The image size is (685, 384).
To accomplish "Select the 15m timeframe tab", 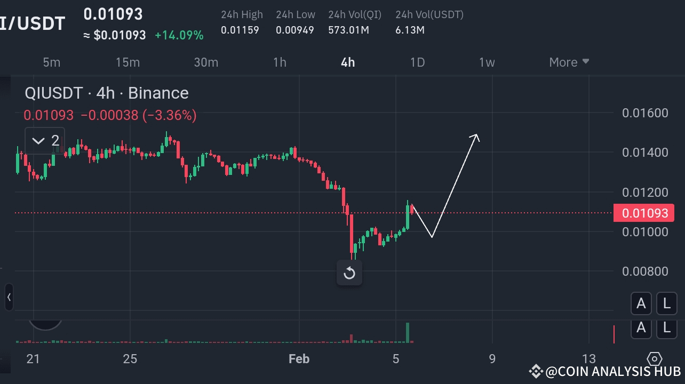I will click(x=128, y=62).
